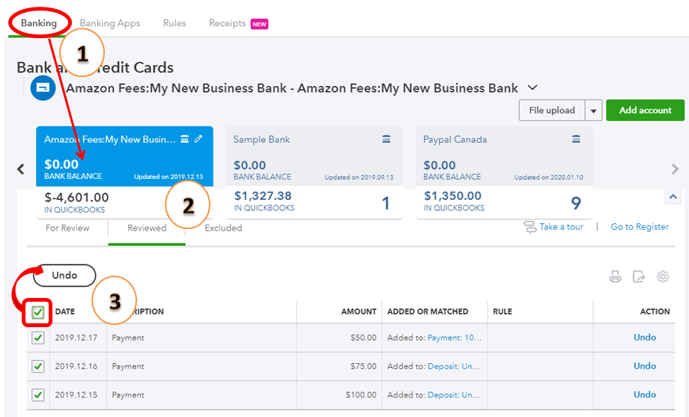Open the File upload dropdown arrow

(594, 111)
